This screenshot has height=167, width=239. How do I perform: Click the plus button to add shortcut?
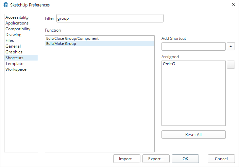pyautogui.click(x=231, y=46)
